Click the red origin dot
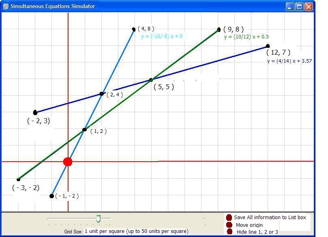 pos(68,162)
